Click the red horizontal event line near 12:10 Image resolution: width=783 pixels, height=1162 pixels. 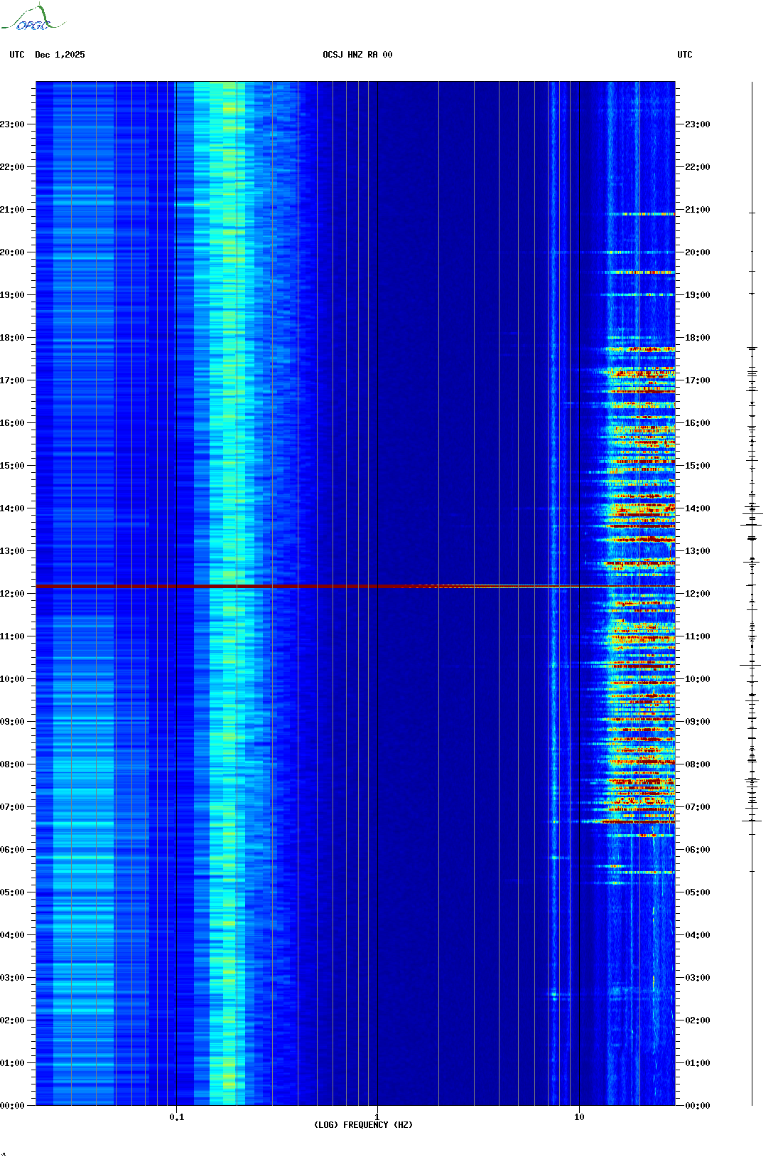[213, 586]
